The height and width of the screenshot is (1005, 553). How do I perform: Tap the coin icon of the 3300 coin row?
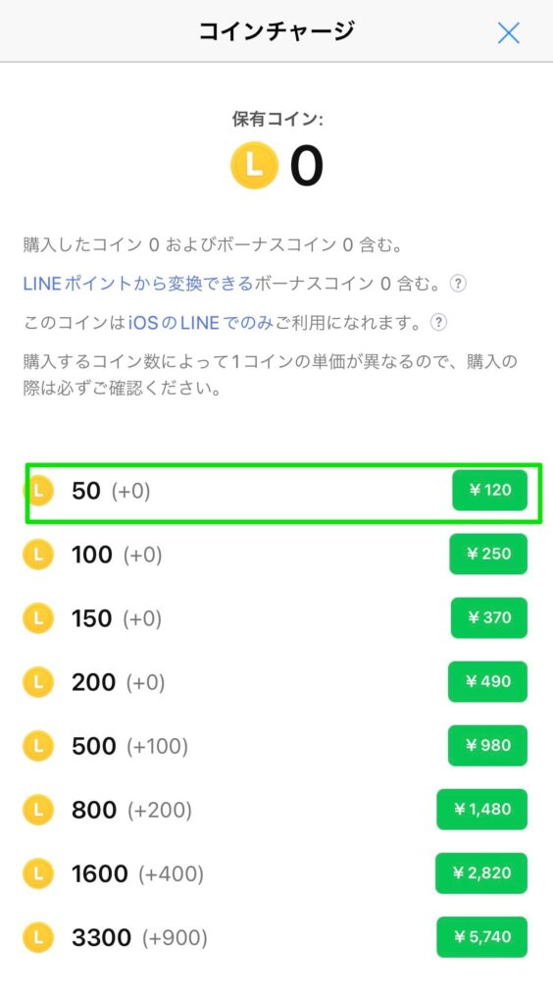pyautogui.click(x=38, y=937)
